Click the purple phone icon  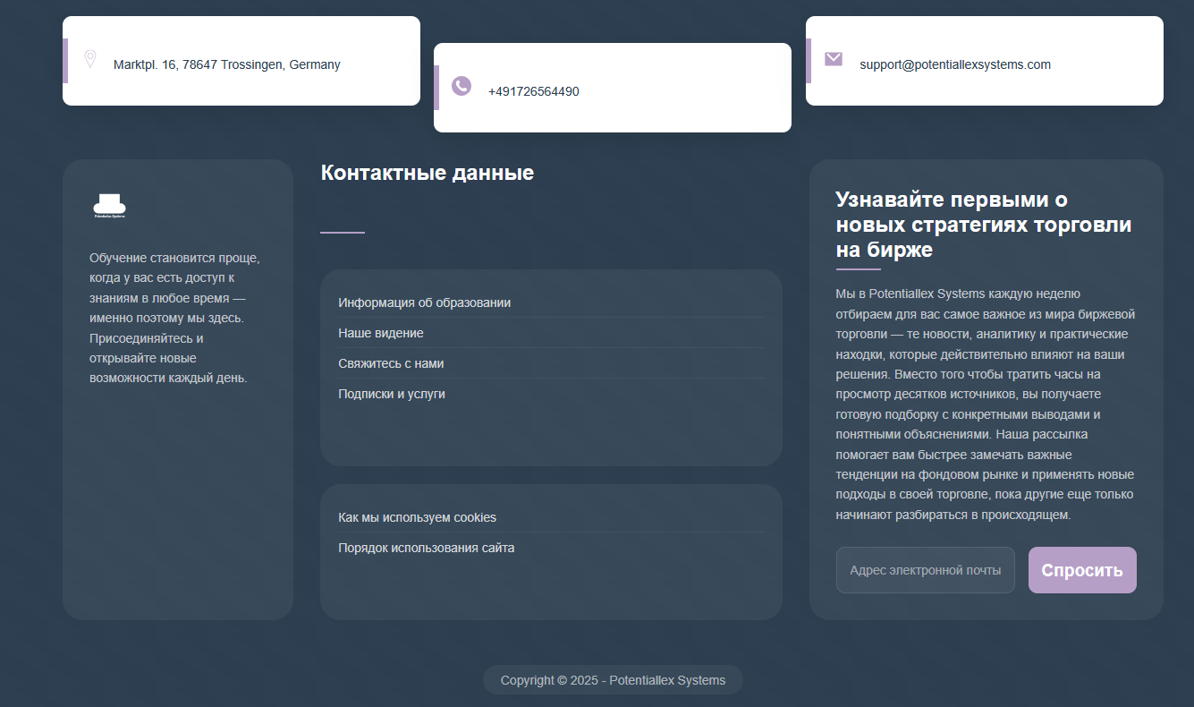point(462,86)
